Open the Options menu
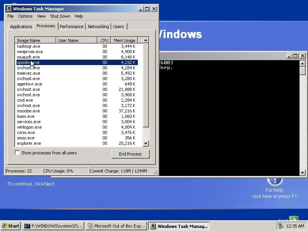308x231 pixels. pos(25,16)
